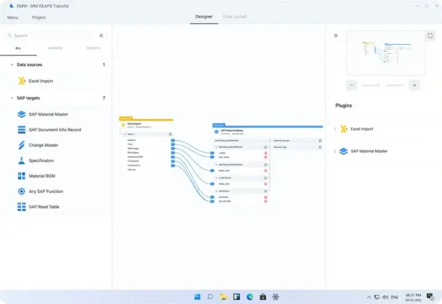Click the Change Master icon in sidebar
This screenshot has width=442, height=304.
[21, 145]
